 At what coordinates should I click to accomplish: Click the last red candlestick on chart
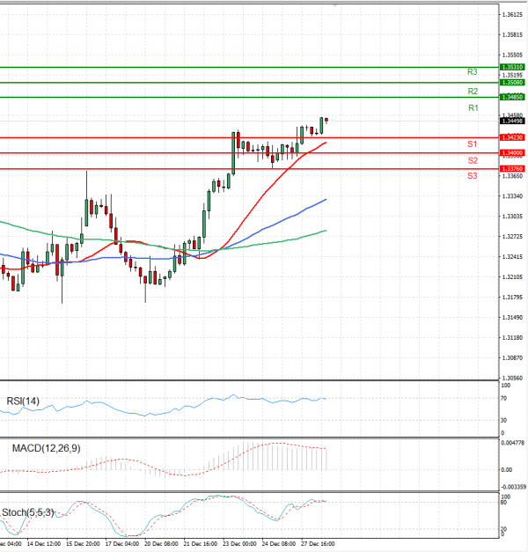coord(326,121)
